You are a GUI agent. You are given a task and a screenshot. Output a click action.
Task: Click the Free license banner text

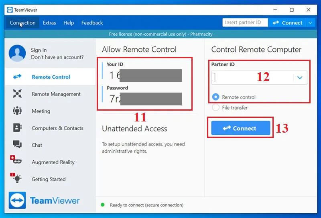(x=161, y=34)
